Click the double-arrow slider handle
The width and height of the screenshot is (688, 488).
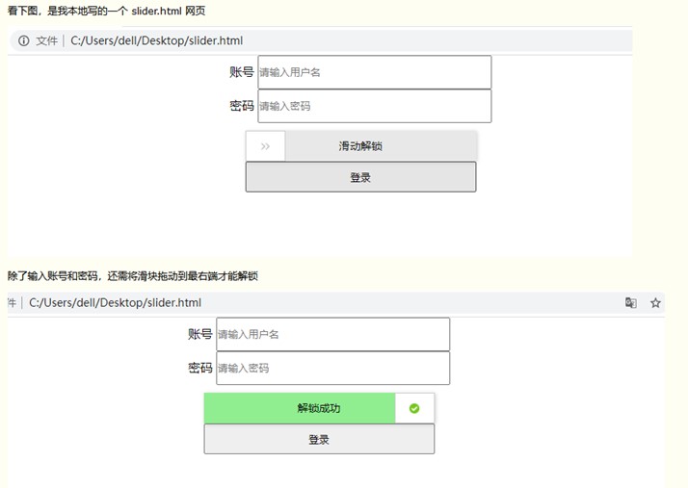[x=265, y=146]
